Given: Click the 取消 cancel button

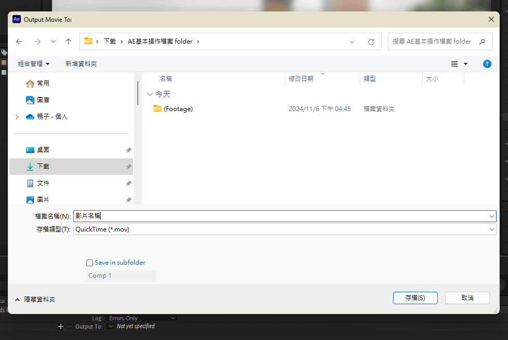Looking at the screenshot, I should pyautogui.click(x=467, y=298).
